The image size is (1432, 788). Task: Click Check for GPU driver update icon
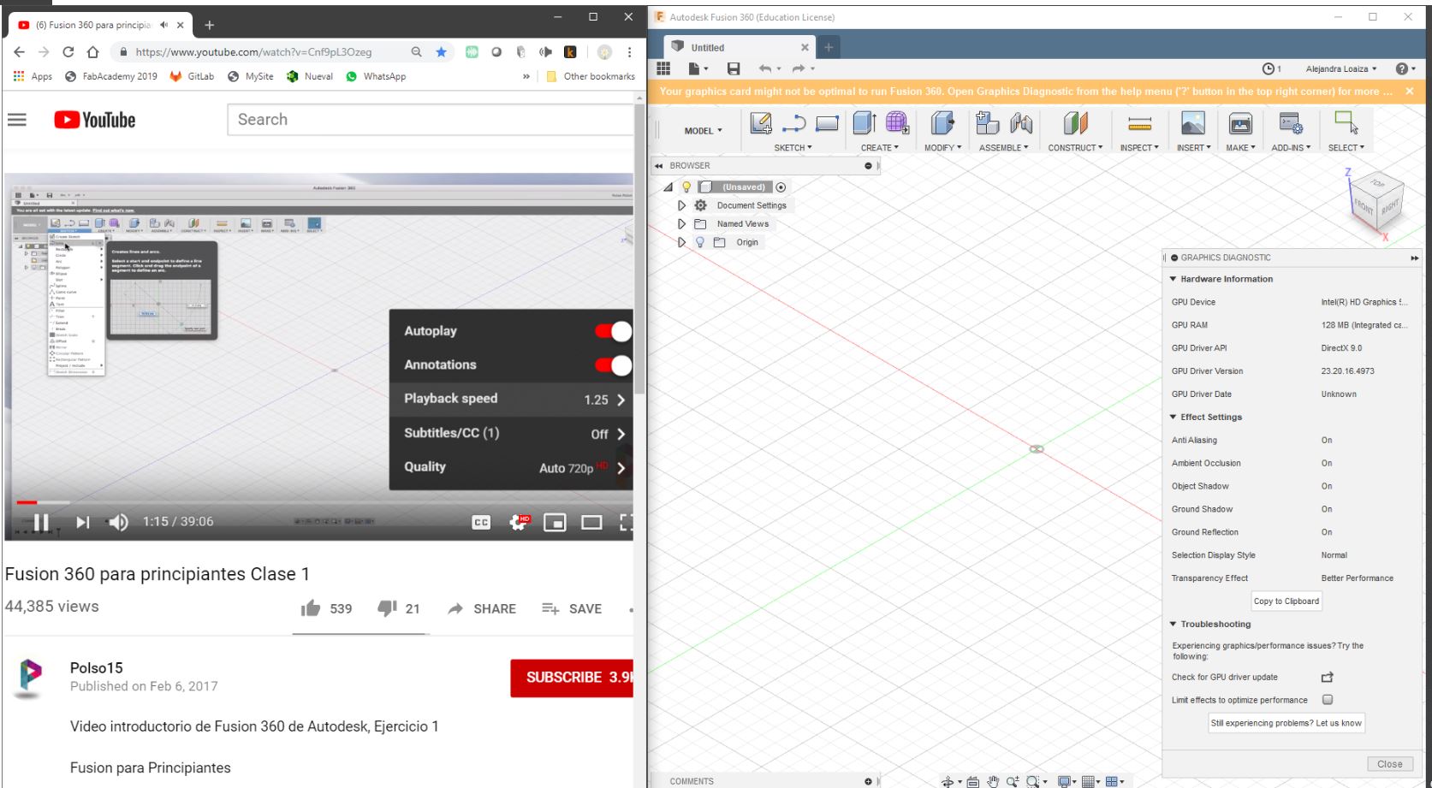point(1328,677)
